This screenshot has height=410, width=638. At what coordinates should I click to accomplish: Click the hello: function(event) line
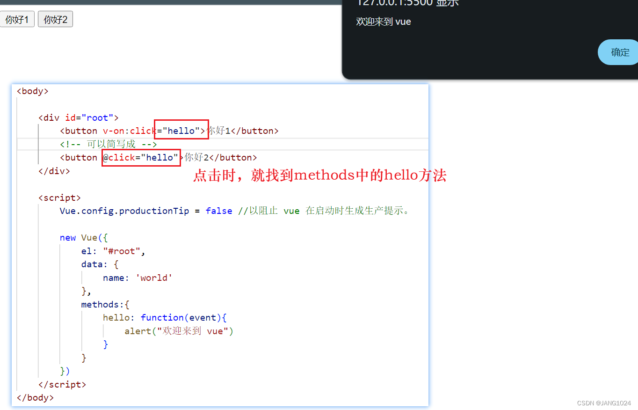(165, 317)
